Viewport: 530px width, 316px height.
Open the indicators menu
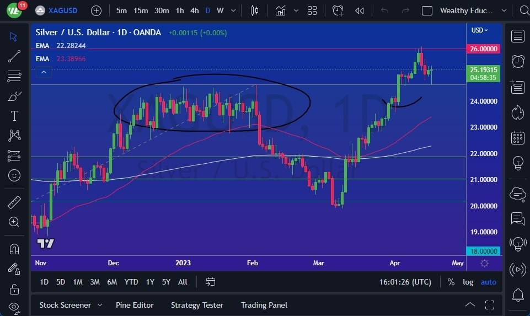pos(280,11)
